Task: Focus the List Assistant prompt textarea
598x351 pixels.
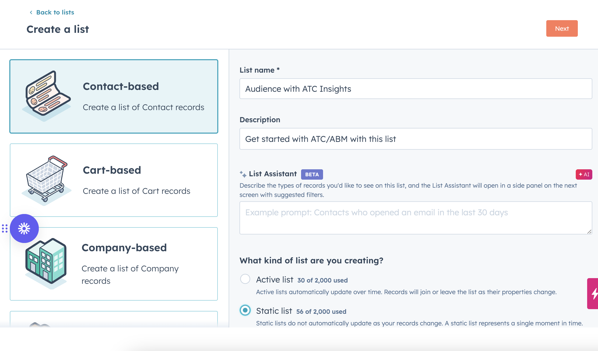Action: (x=416, y=218)
